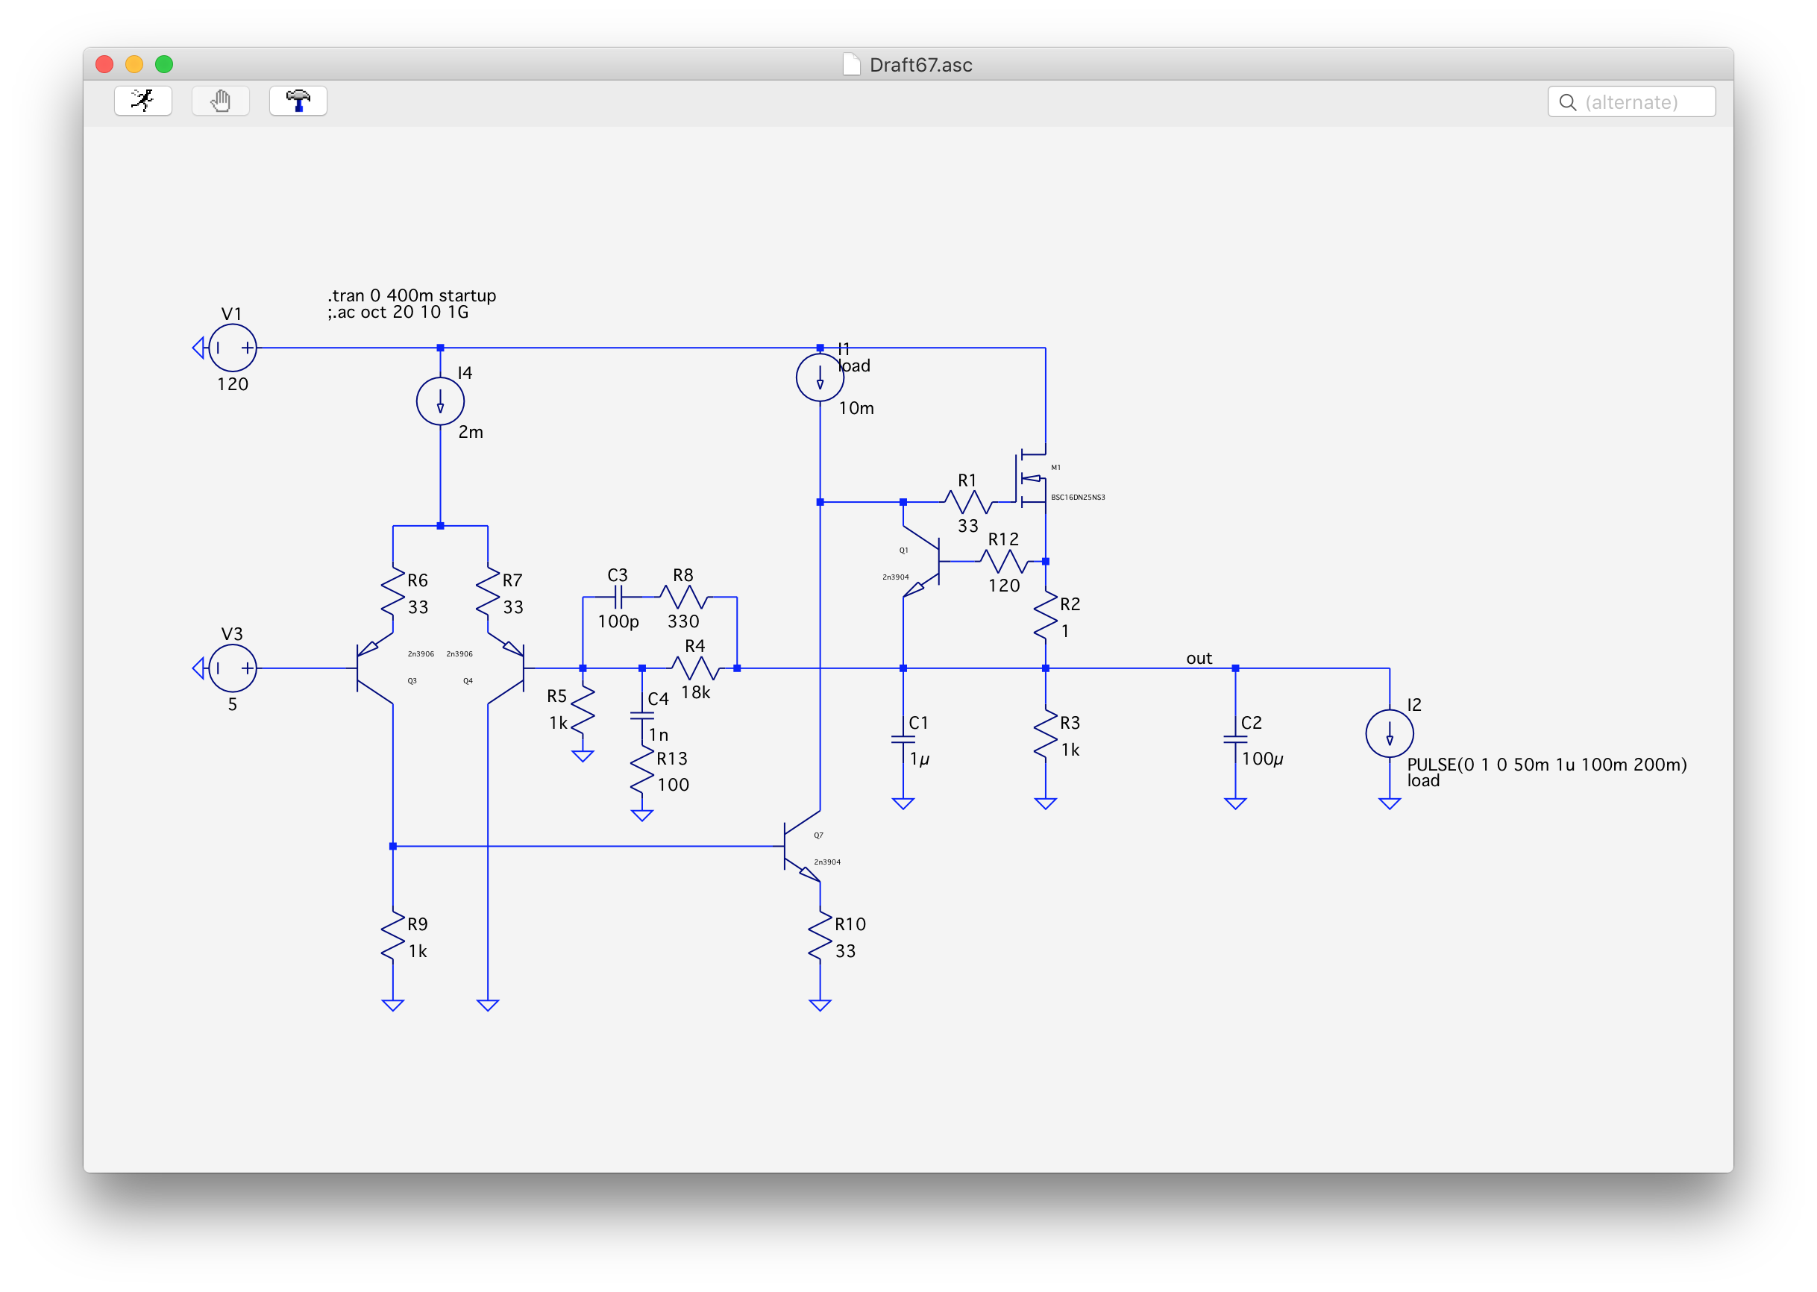Click the Run simulation running-man icon
Screen dimensions: 1817x1292
143,101
